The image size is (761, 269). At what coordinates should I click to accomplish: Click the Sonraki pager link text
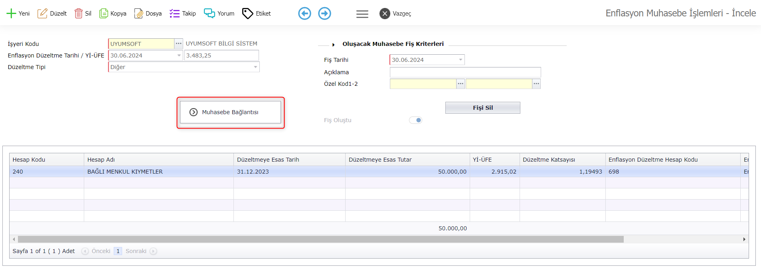coord(136,251)
